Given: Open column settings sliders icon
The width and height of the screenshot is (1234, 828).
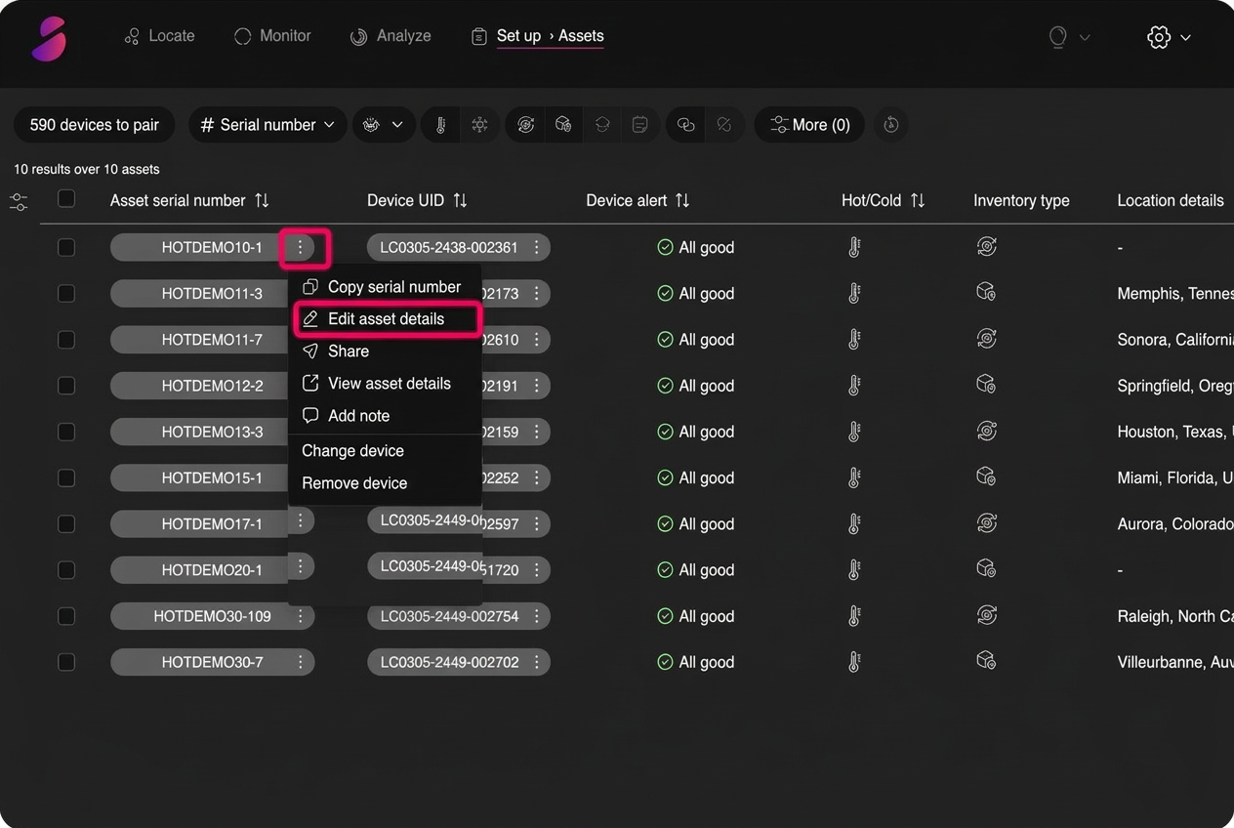Looking at the screenshot, I should point(19,202).
